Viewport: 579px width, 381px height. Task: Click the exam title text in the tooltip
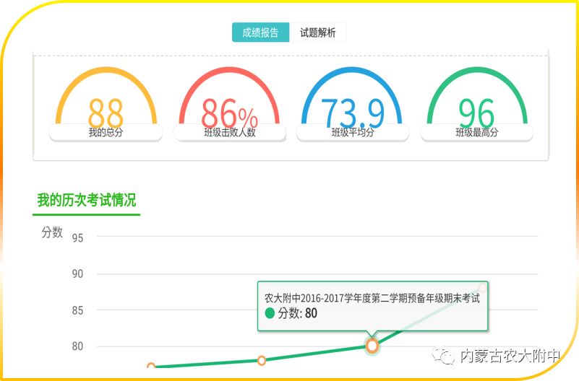[372, 297]
